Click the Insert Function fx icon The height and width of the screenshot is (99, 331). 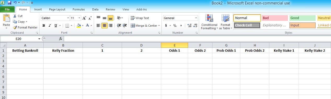61,39
